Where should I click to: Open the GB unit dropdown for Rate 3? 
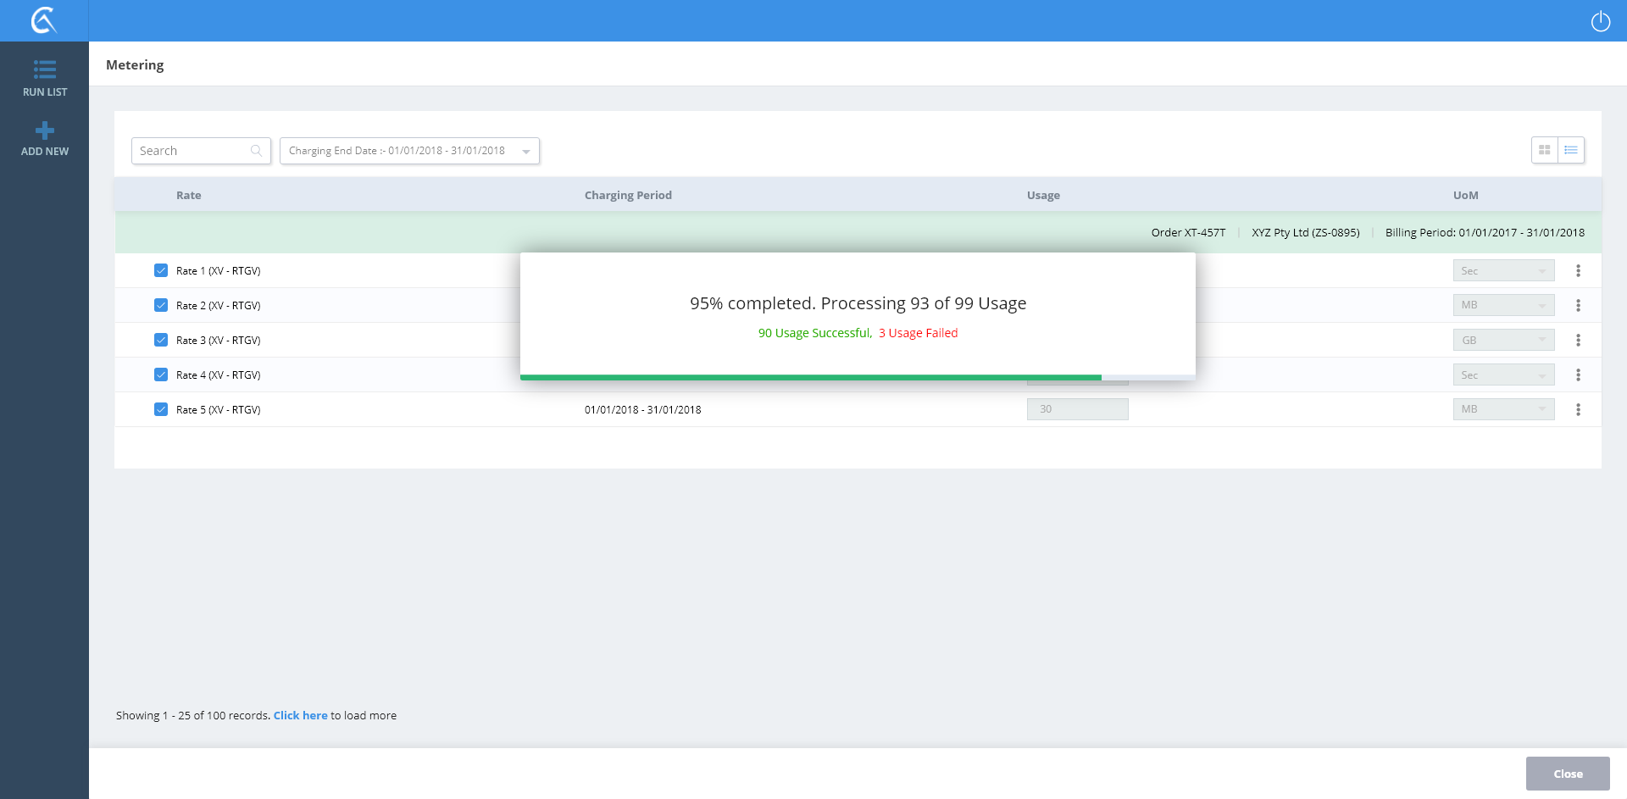[x=1503, y=341]
